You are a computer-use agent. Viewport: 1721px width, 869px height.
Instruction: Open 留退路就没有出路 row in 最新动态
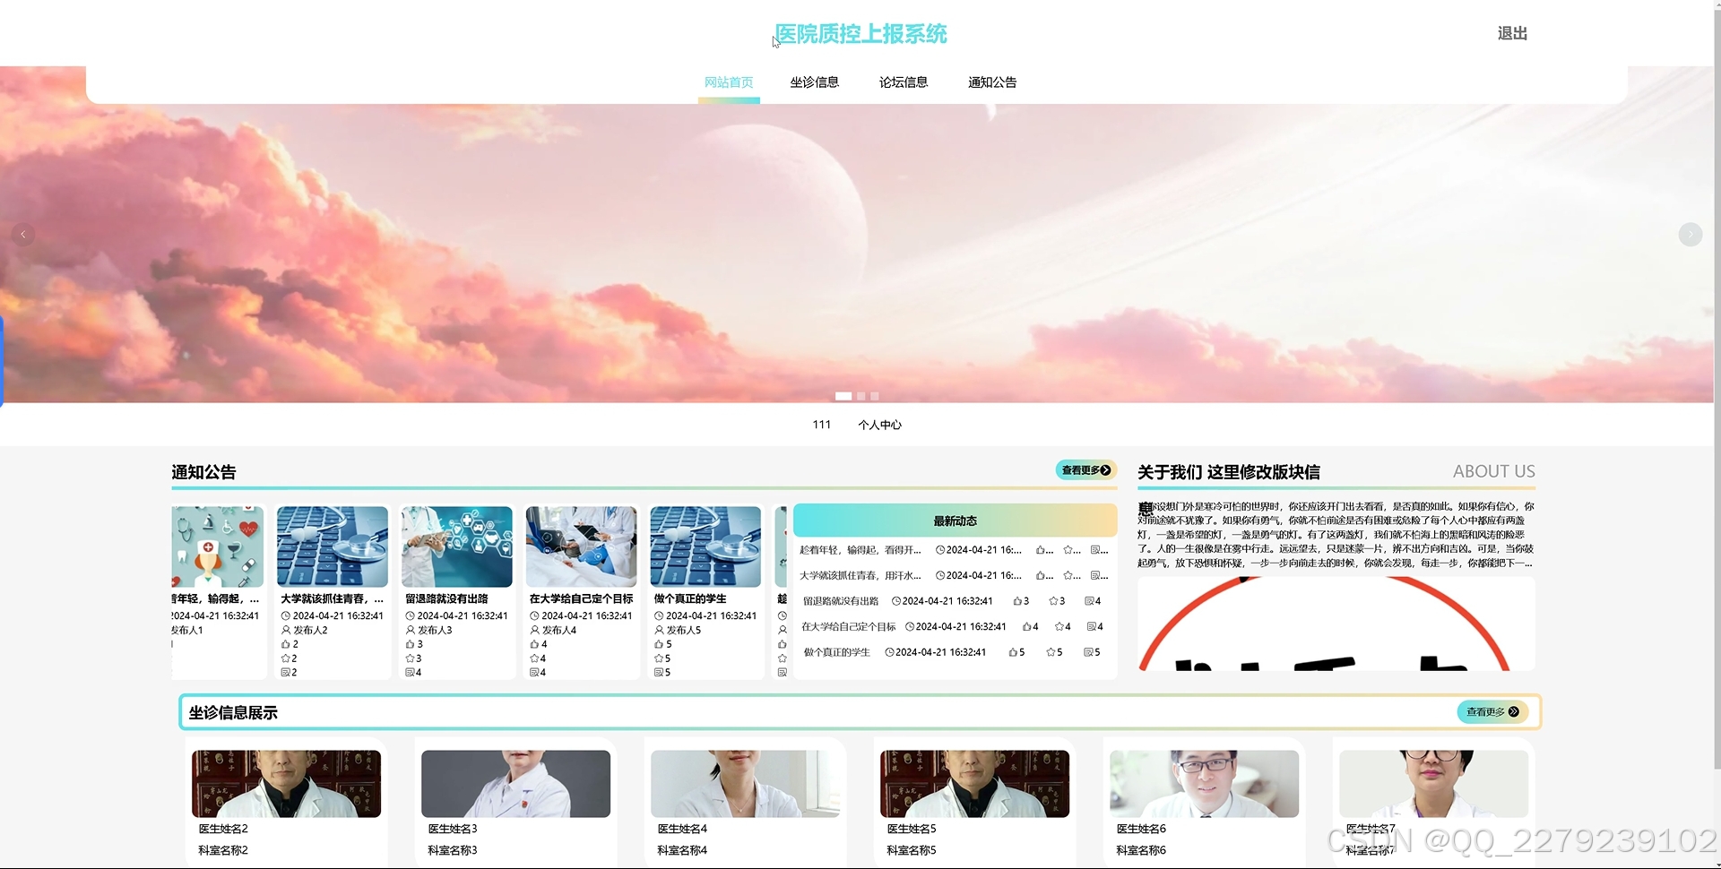956,601
